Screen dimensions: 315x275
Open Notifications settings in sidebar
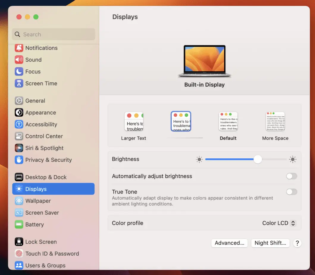41,48
